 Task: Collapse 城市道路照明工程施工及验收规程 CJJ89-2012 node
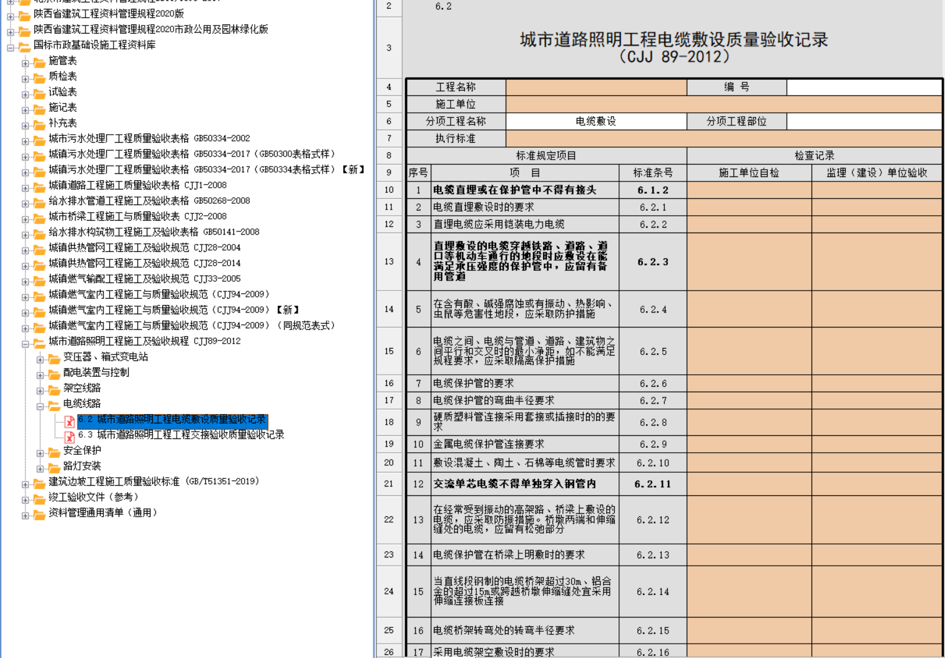coord(26,344)
